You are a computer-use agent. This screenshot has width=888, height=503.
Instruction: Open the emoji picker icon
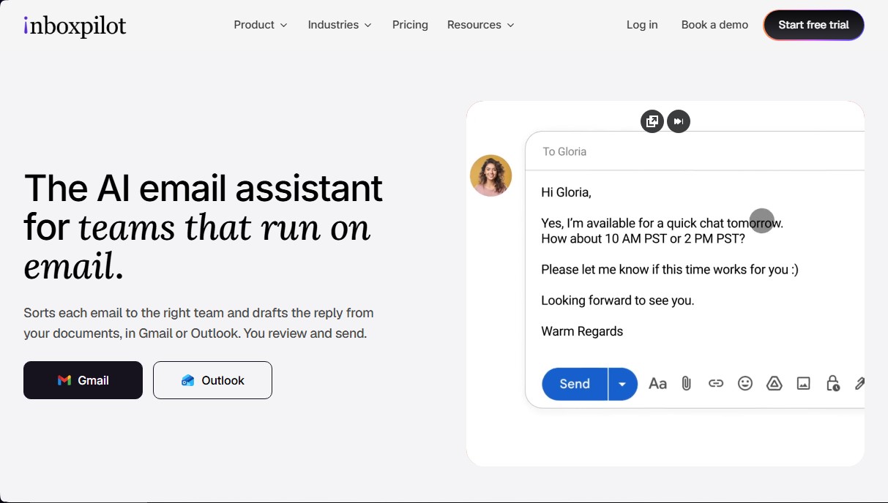click(745, 384)
